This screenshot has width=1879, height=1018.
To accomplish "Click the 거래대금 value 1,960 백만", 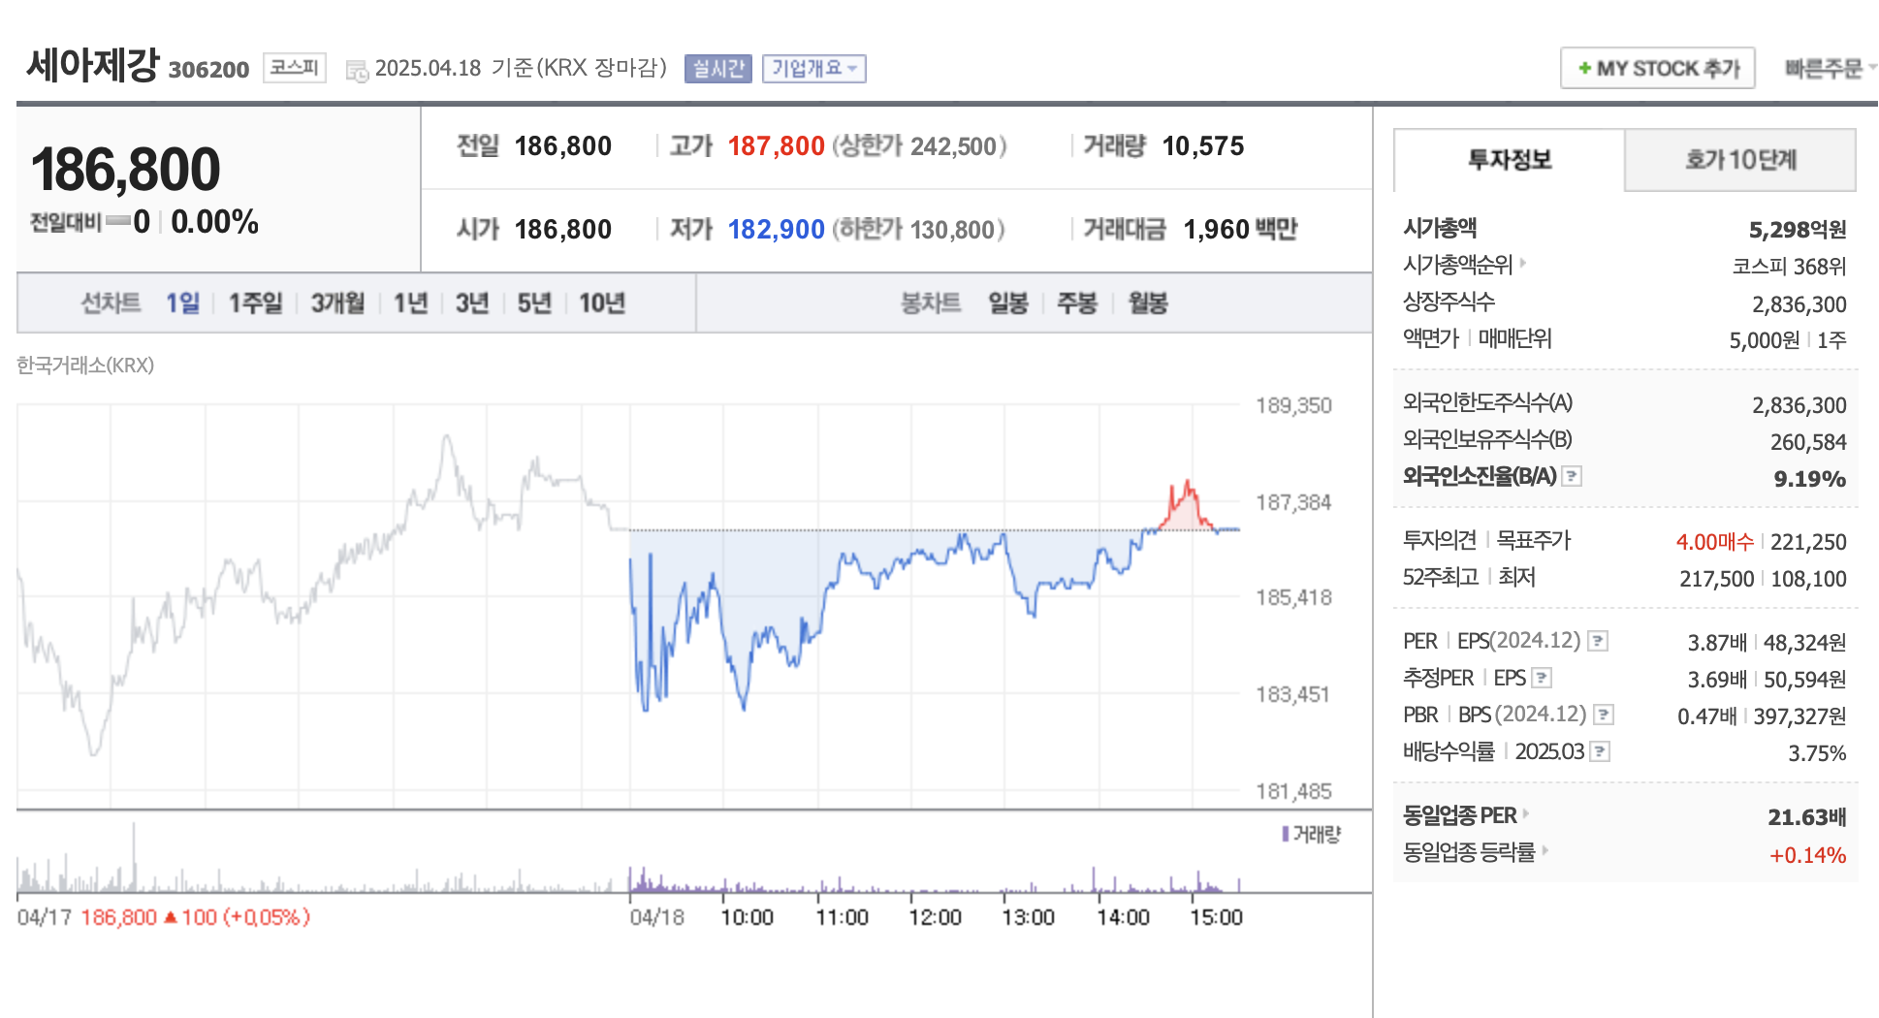I will tap(1240, 230).
